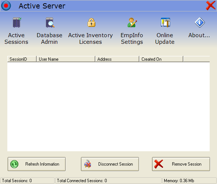Click the red X Remove Session icon

click(x=159, y=164)
